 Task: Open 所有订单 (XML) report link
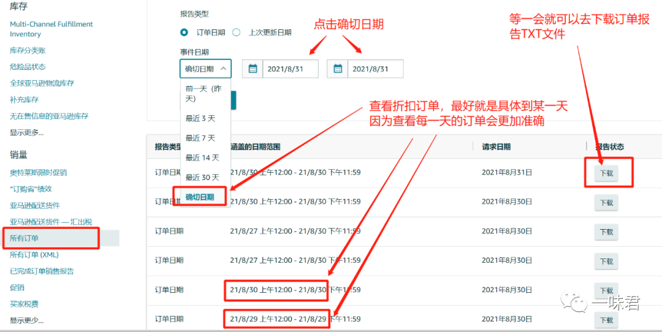click(x=34, y=255)
